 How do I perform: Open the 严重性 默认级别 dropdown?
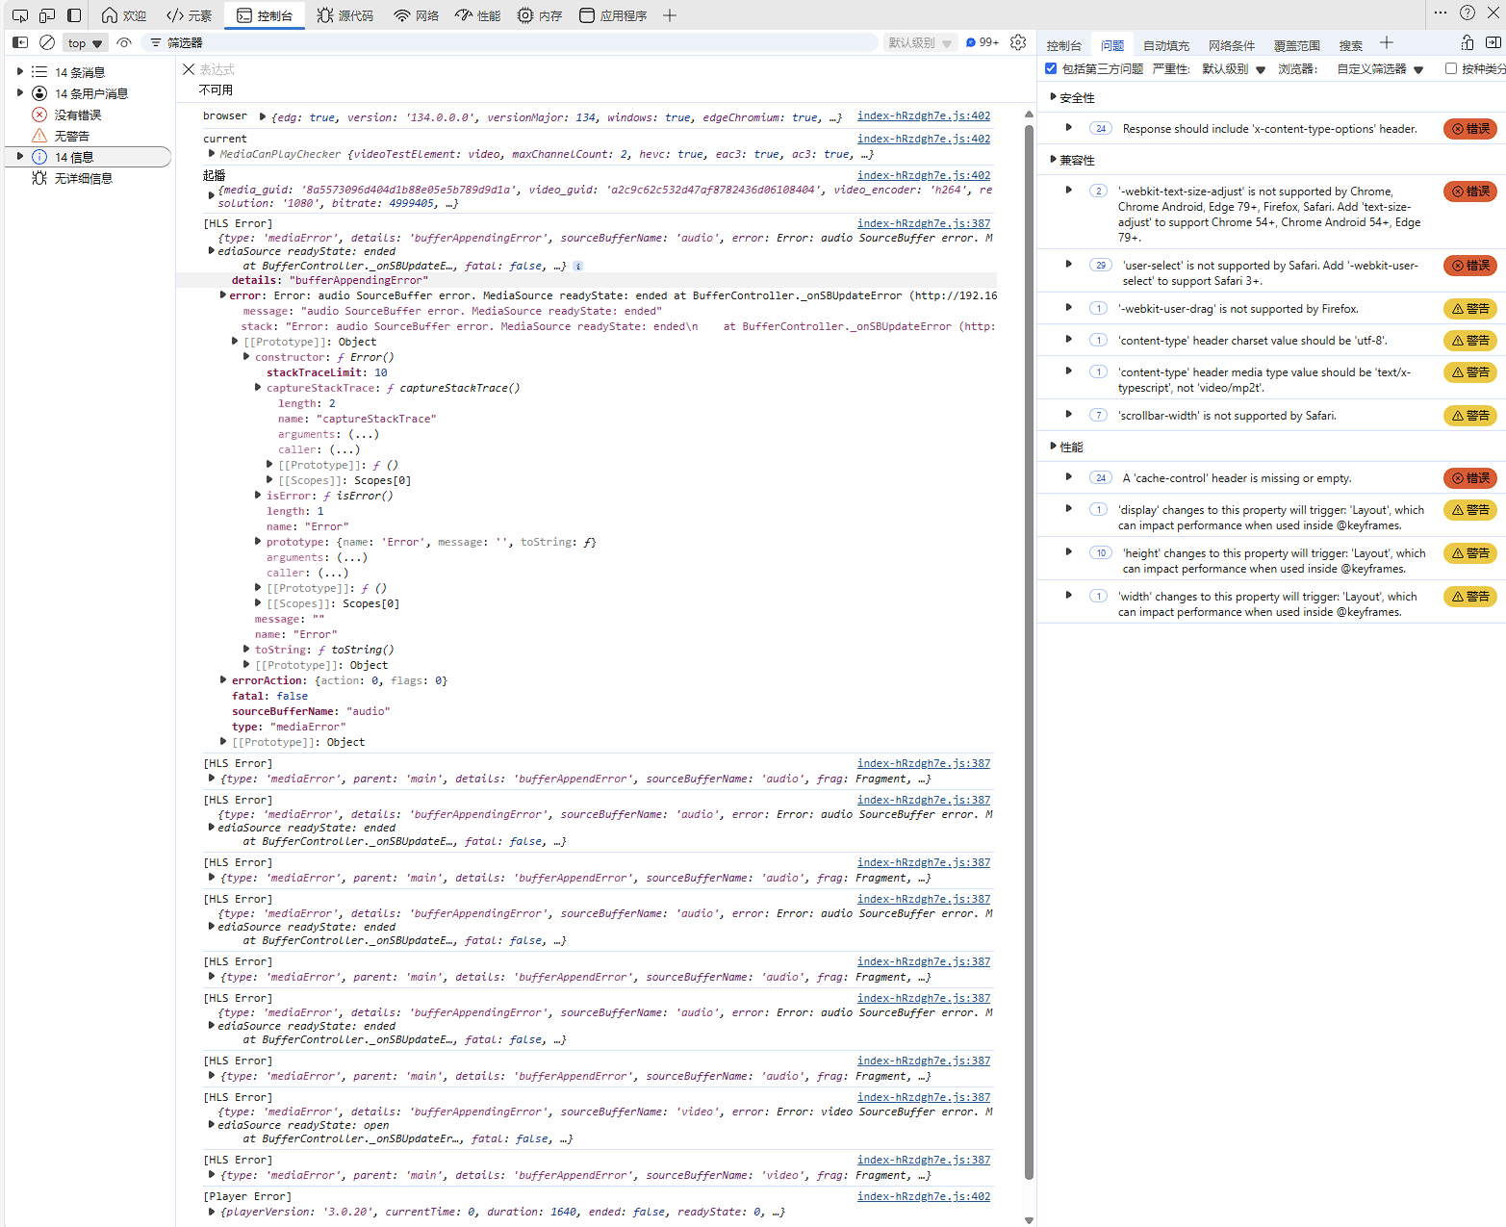pyautogui.click(x=1234, y=69)
